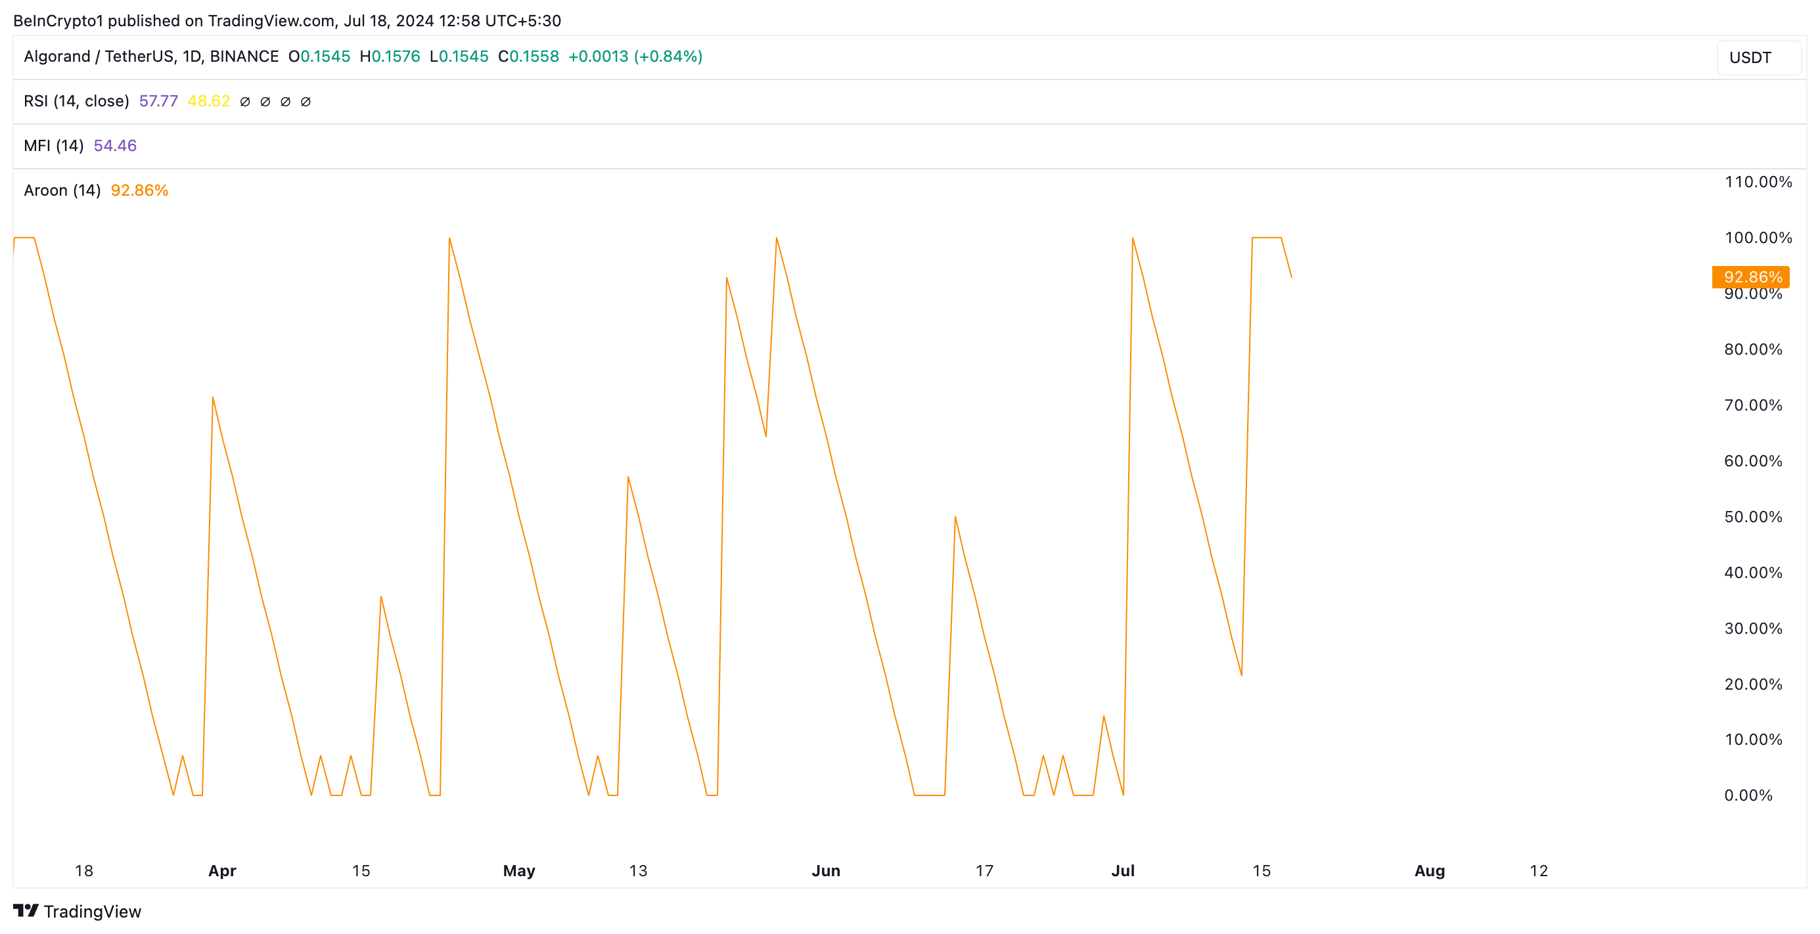Click the closing price value 0.1558
Viewport: 1820px width, 934px height.
534,56
